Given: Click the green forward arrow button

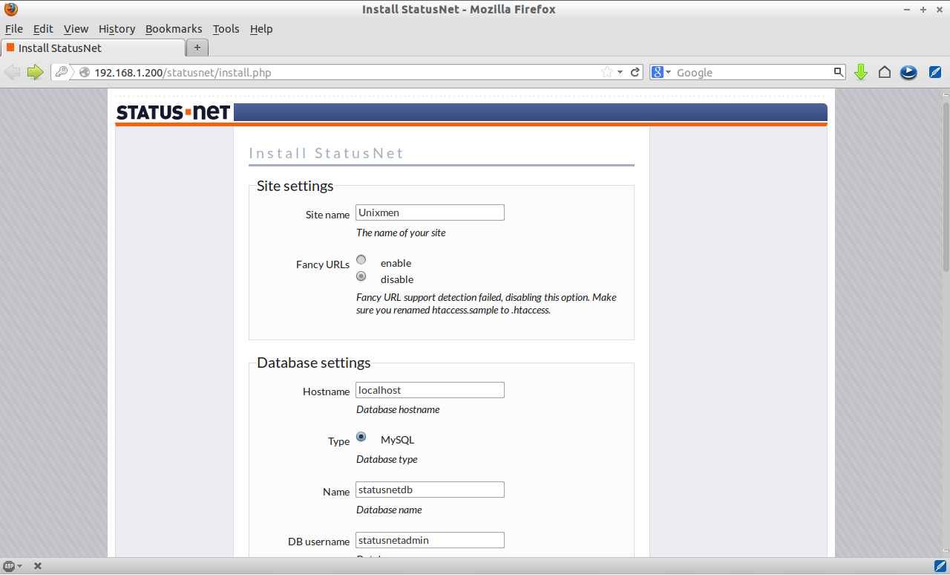Looking at the screenshot, I should point(35,72).
